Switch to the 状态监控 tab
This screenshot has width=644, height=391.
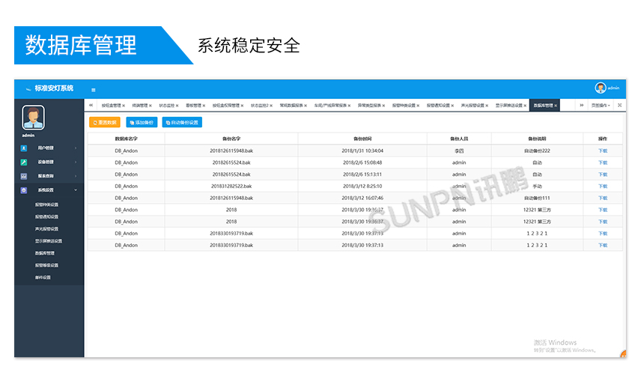click(167, 106)
